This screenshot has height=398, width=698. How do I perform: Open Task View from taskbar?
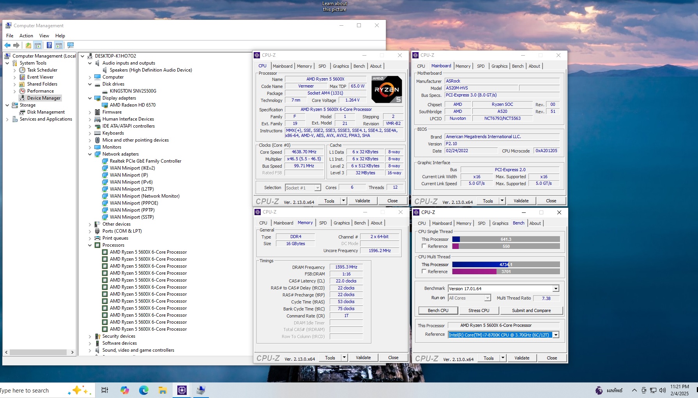pyautogui.click(x=104, y=390)
